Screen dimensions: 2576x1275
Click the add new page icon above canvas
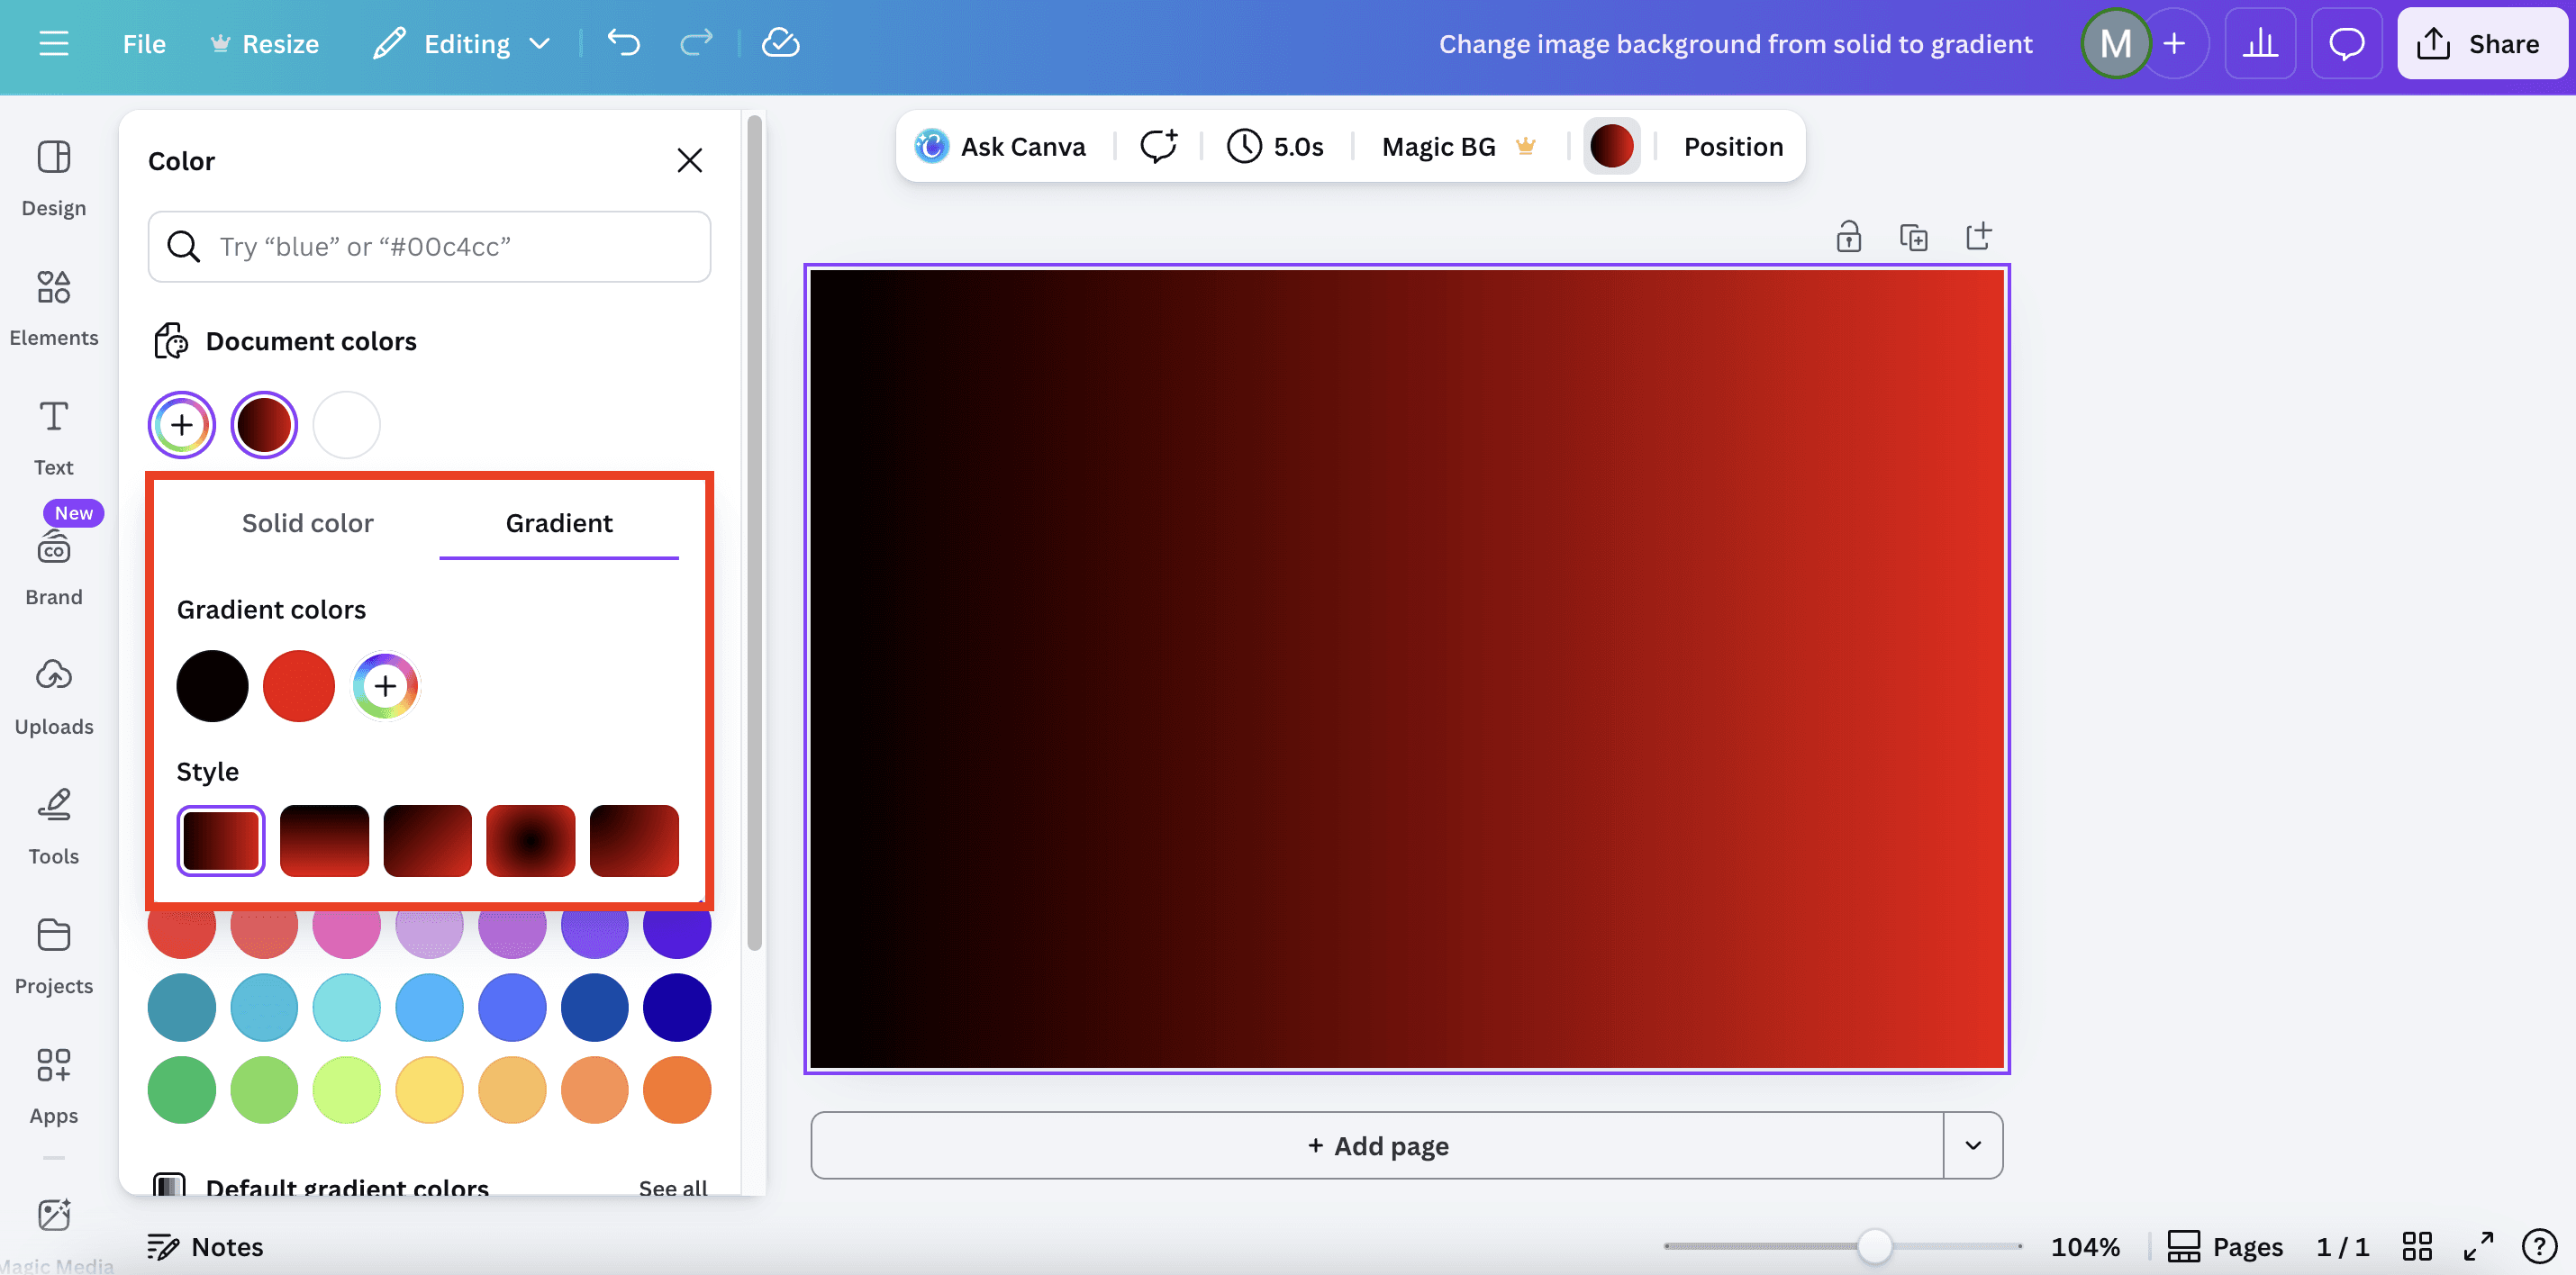(x=1978, y=237)
